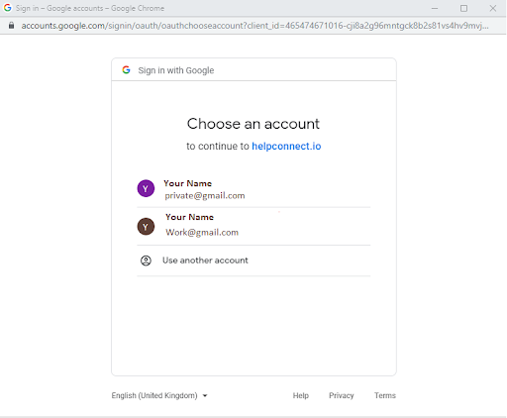Click the padlock icon in the address bar

[11, 26]
